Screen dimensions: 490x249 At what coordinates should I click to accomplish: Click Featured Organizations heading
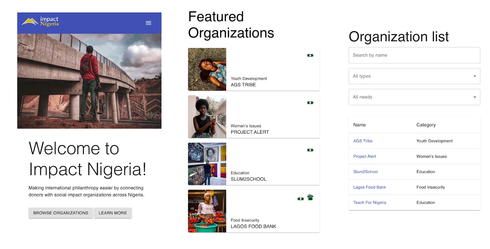(231, 25)
